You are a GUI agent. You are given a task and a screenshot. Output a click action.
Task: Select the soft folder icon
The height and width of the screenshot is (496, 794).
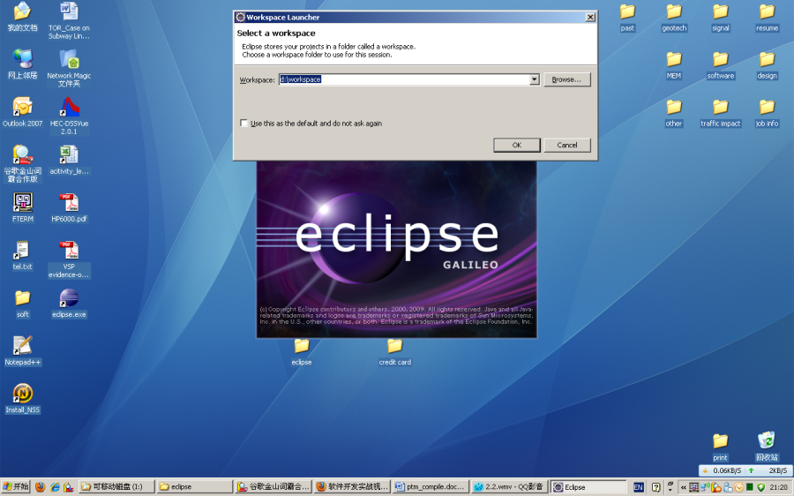pyautogui.click(x=22, y=304)
